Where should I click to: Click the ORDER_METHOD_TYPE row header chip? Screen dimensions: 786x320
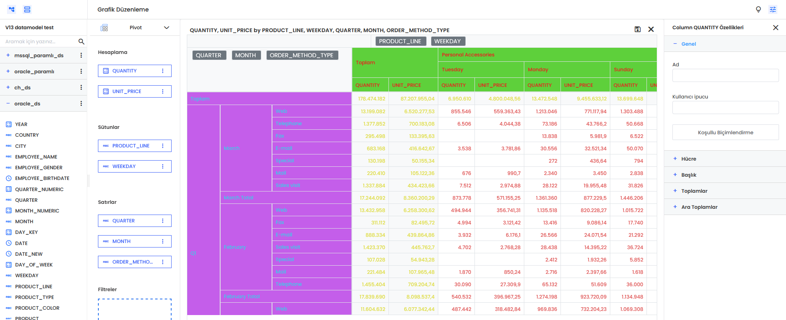tap(302, 55)
